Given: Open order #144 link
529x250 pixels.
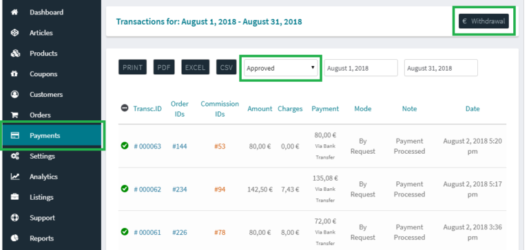Looking at the screenshot, I should 180,146.
